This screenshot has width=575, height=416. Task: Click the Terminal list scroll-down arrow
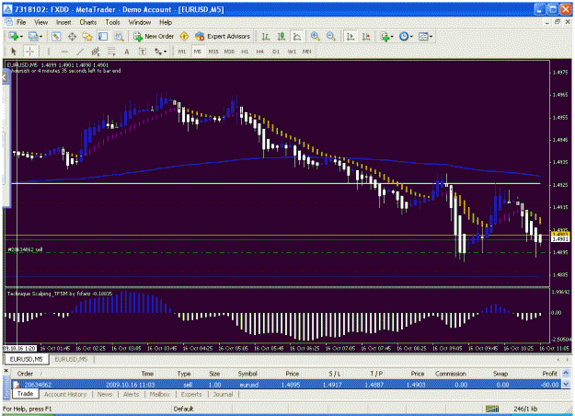[x=566, y=384]
